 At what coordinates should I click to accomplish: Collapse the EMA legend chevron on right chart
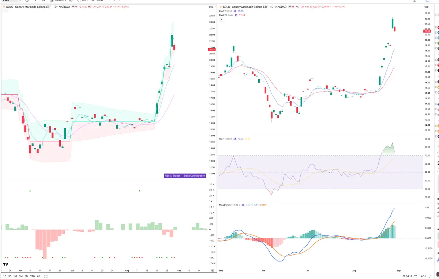point(221,19)
